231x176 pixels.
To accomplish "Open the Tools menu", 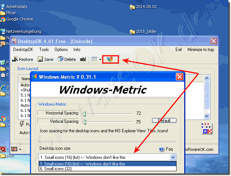I will (x=44, y=50).
